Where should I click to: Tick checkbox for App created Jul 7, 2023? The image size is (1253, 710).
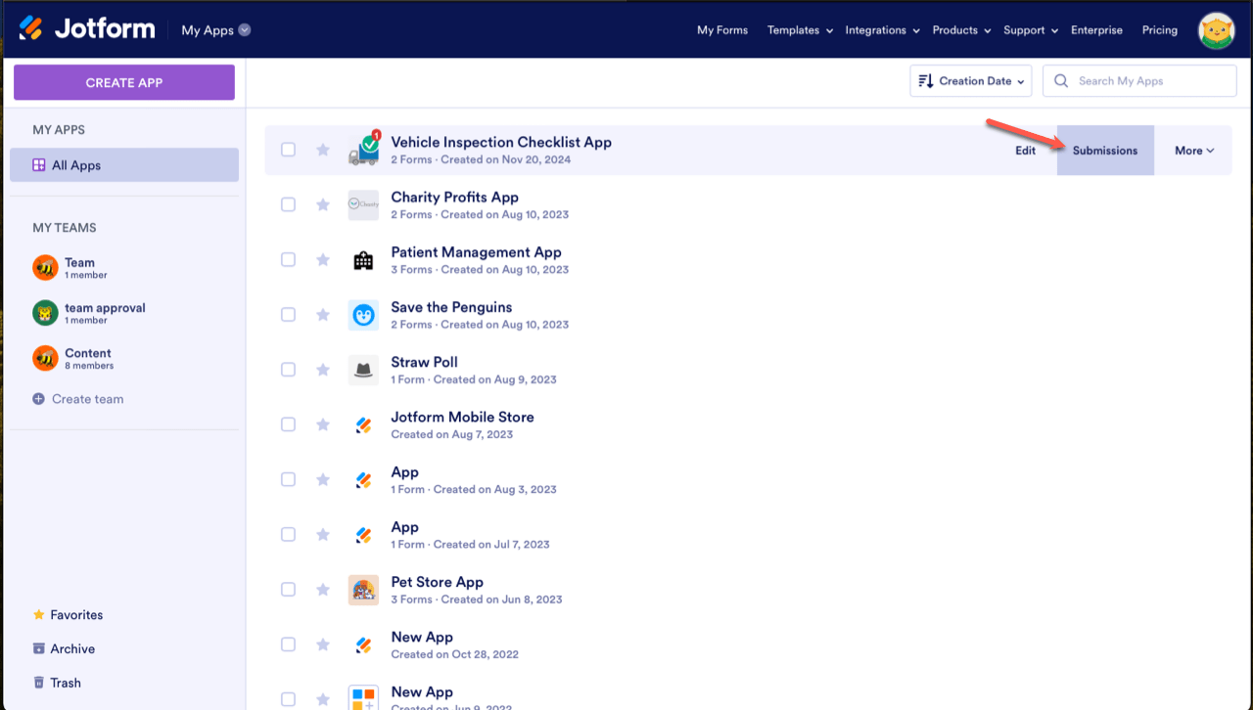pos(288,534)
